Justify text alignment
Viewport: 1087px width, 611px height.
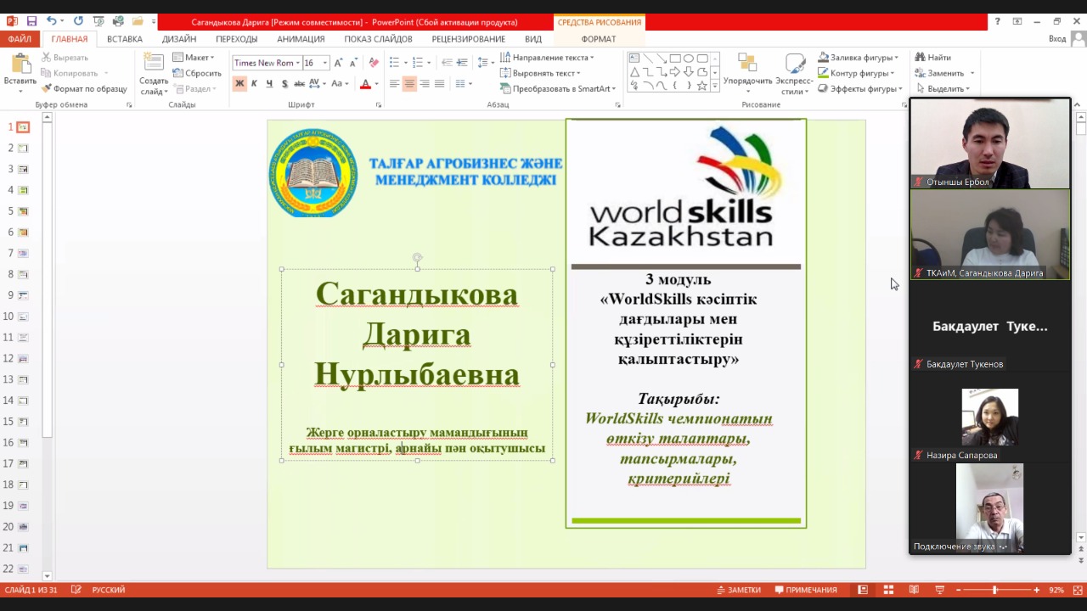[439, 84]
